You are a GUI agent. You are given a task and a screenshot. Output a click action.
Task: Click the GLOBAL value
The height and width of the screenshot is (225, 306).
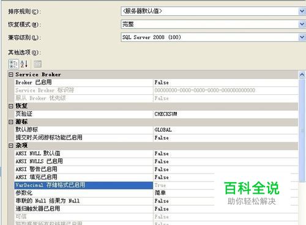[x=163, y=130]
